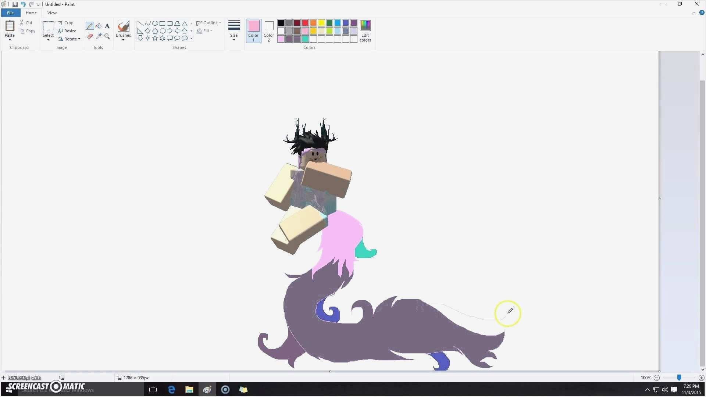Select the Eraser tool
This screenshot has height=397, width=706.
[x=89, y=36]
